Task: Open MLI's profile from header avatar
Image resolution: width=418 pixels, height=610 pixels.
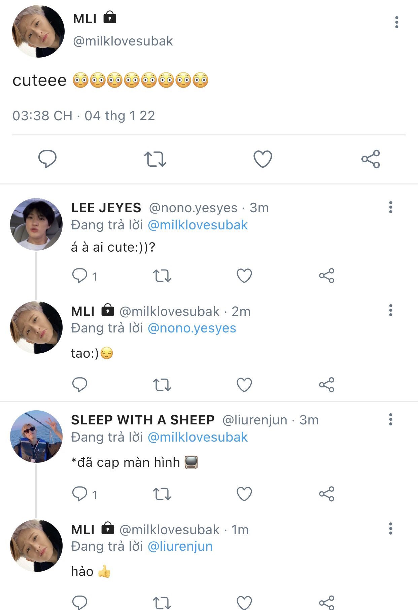Action: coord(38,32)
